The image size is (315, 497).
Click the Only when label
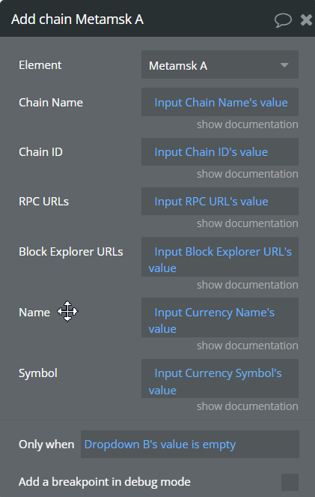46,445
